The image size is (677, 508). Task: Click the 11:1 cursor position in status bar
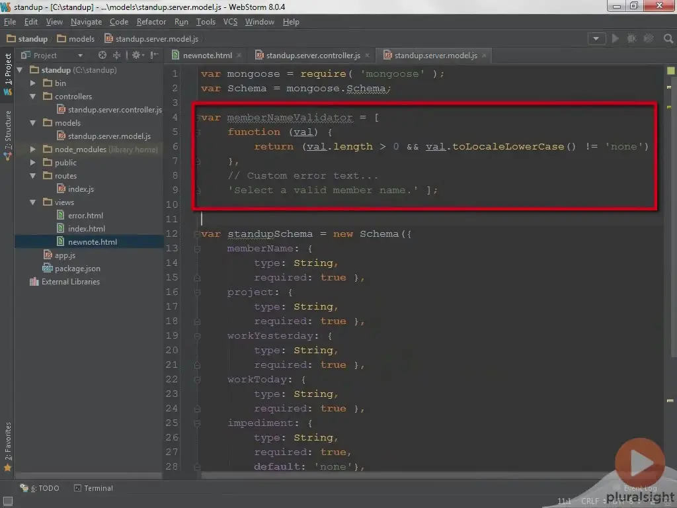[x=565, y=501]
